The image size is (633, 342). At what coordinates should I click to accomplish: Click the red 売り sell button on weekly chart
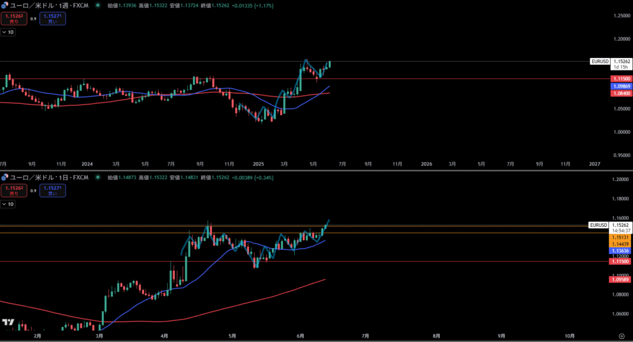pos(14,19)
